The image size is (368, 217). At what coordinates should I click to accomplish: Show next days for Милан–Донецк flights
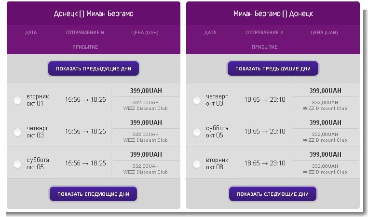click(x=273, y=194)
